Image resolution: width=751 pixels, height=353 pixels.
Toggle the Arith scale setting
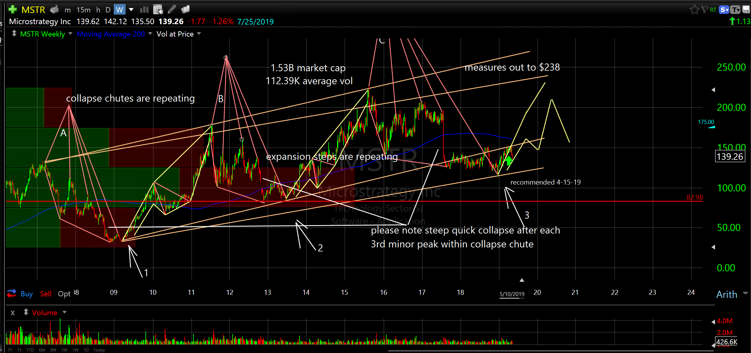click(727, 294)
